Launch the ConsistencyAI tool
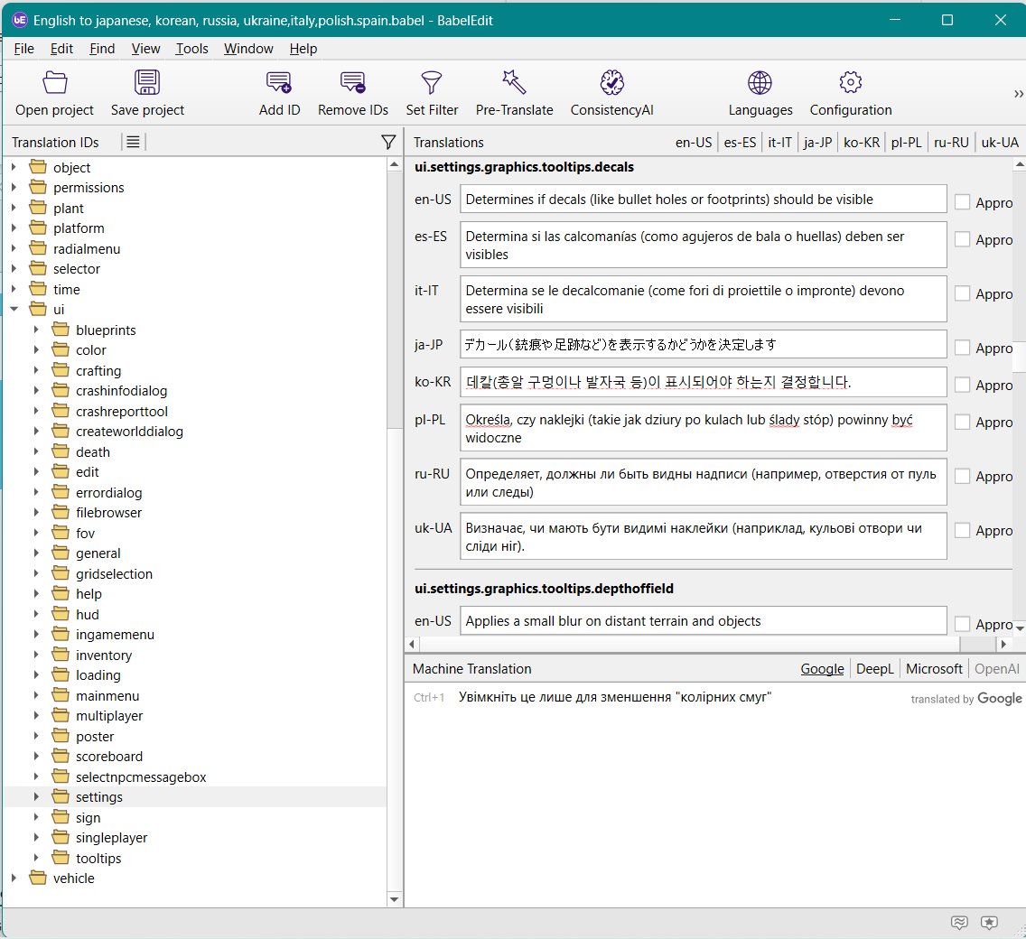The image size is (1026, 939). [611, 83]
